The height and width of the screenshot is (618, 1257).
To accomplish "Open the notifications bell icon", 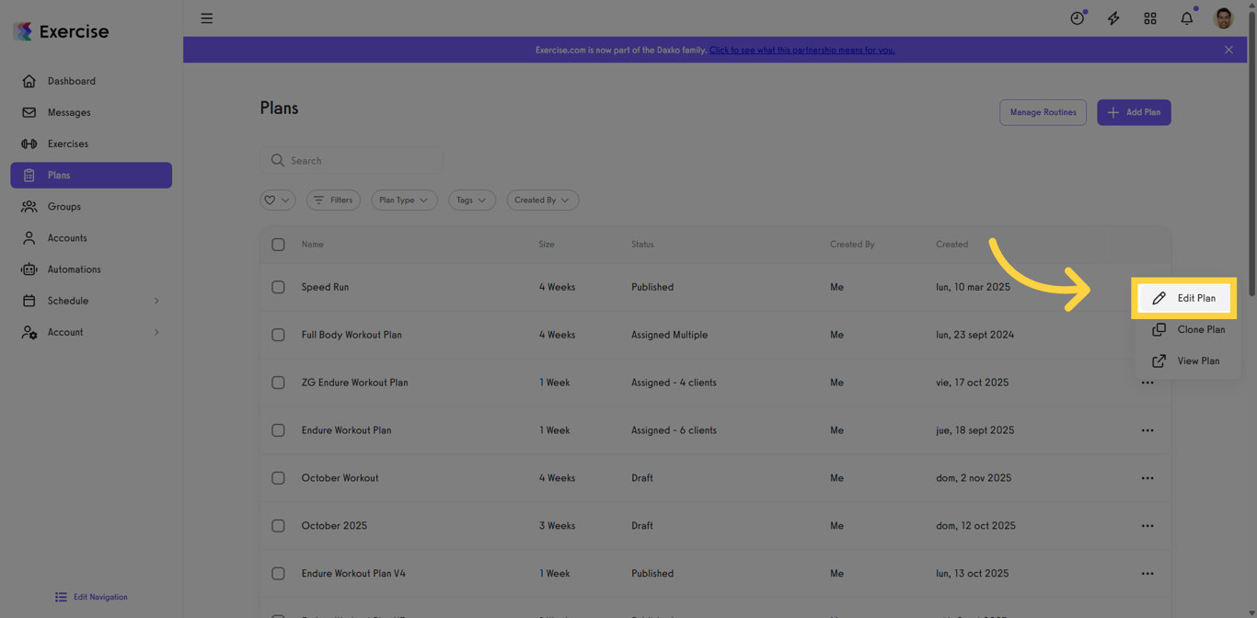I will coord(1186,17).
